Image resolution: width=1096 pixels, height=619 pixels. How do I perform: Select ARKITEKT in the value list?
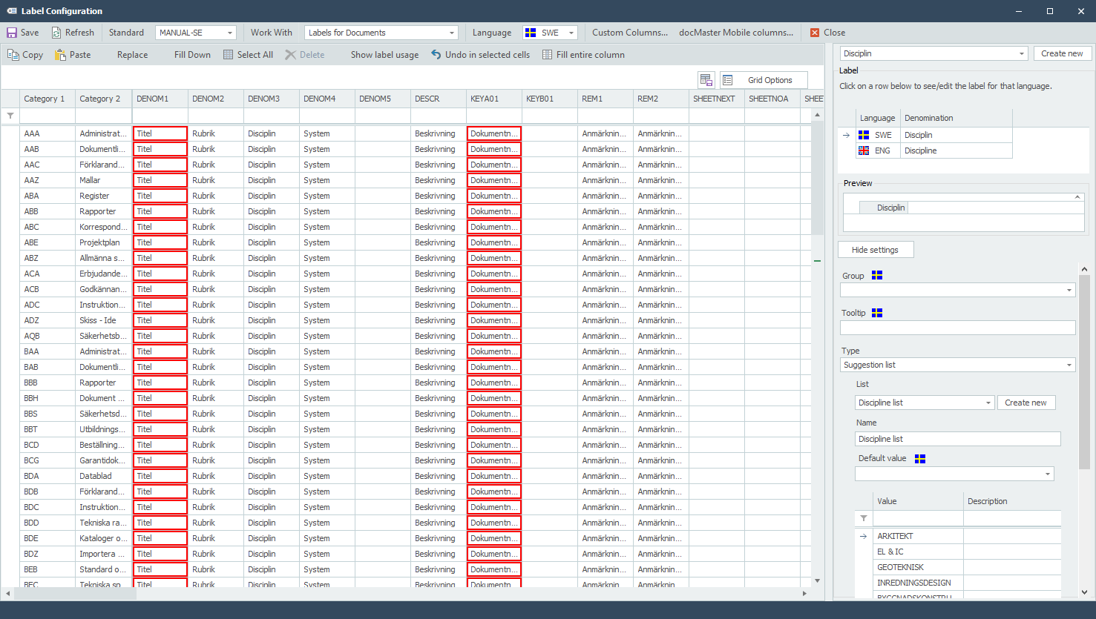918,536
